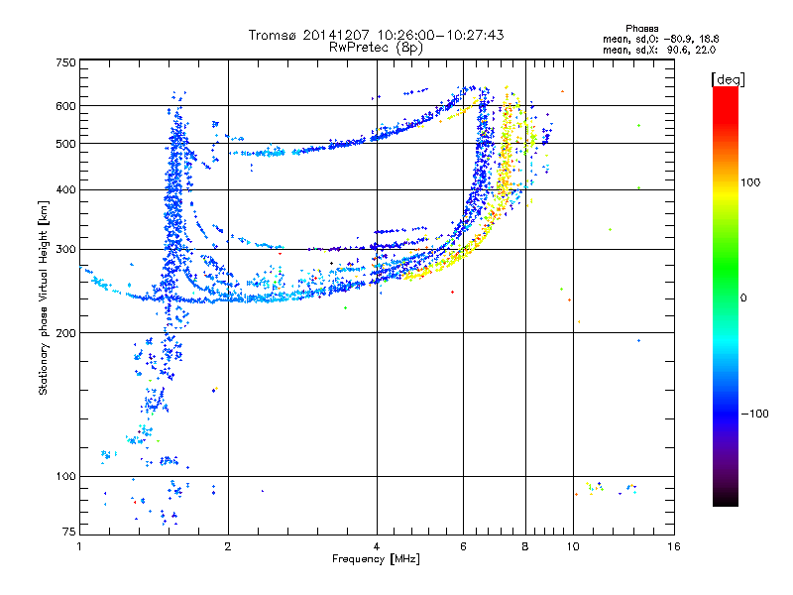The image size is (793, 595).
Task: Click the rainbow phase color bar
Action: click(x=726, y=296)
